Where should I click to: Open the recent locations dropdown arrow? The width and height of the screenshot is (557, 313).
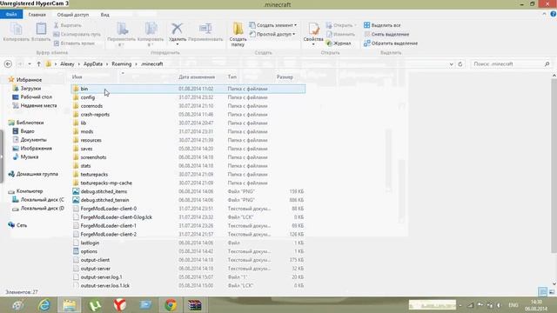30,64
